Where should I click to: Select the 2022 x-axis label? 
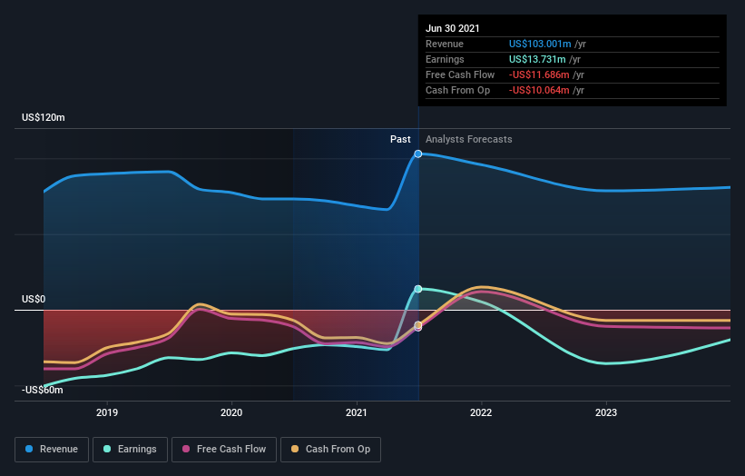(481, 412)
